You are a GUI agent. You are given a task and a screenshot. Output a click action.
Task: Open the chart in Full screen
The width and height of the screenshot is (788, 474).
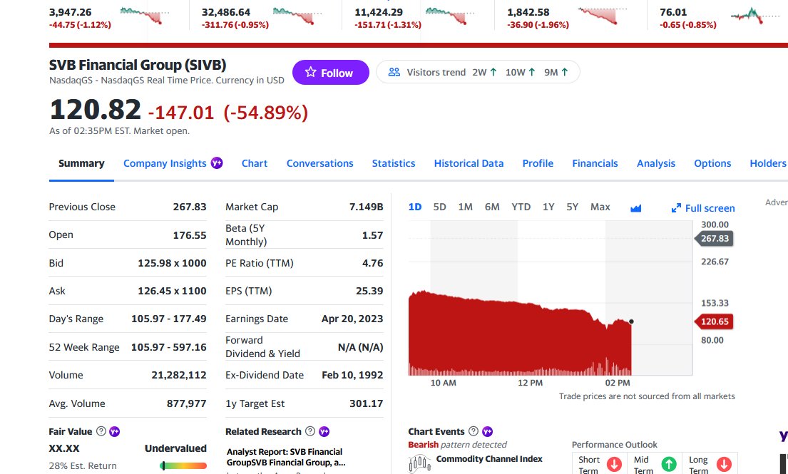click(x=703, y=208)
